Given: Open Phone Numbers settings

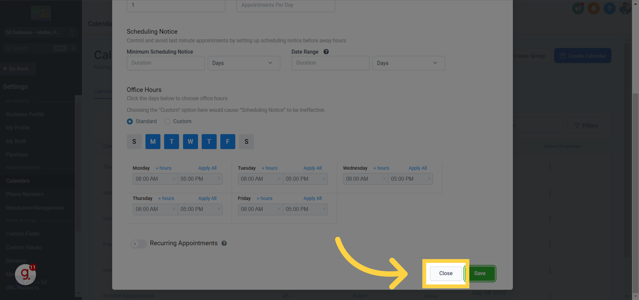Looking at the screenshot, I should tap(25, 194).
